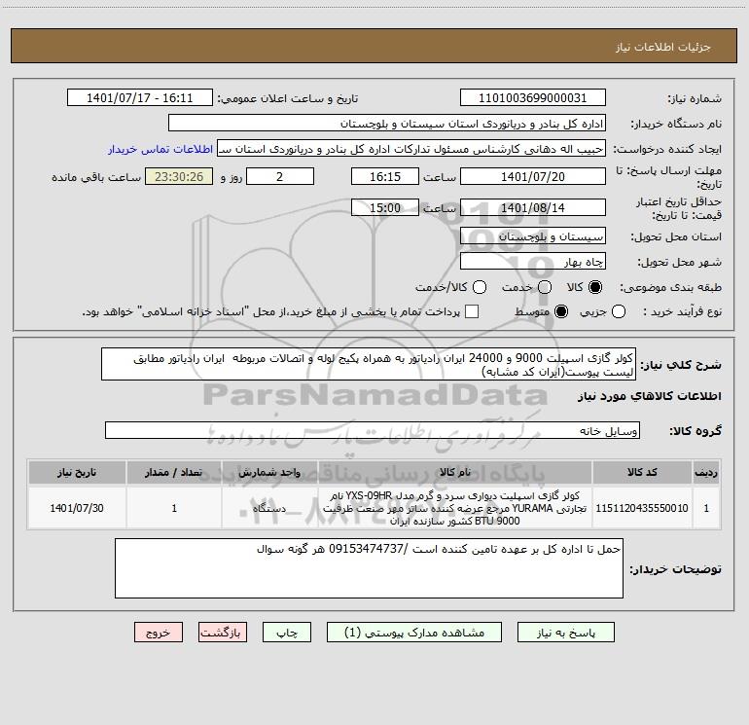Click the buyer organization name field
The width and height of the screenshot is (749, 725).
click(x=387, y=123)
